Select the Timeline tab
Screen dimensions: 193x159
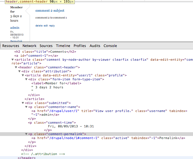[x=63, y=46]
